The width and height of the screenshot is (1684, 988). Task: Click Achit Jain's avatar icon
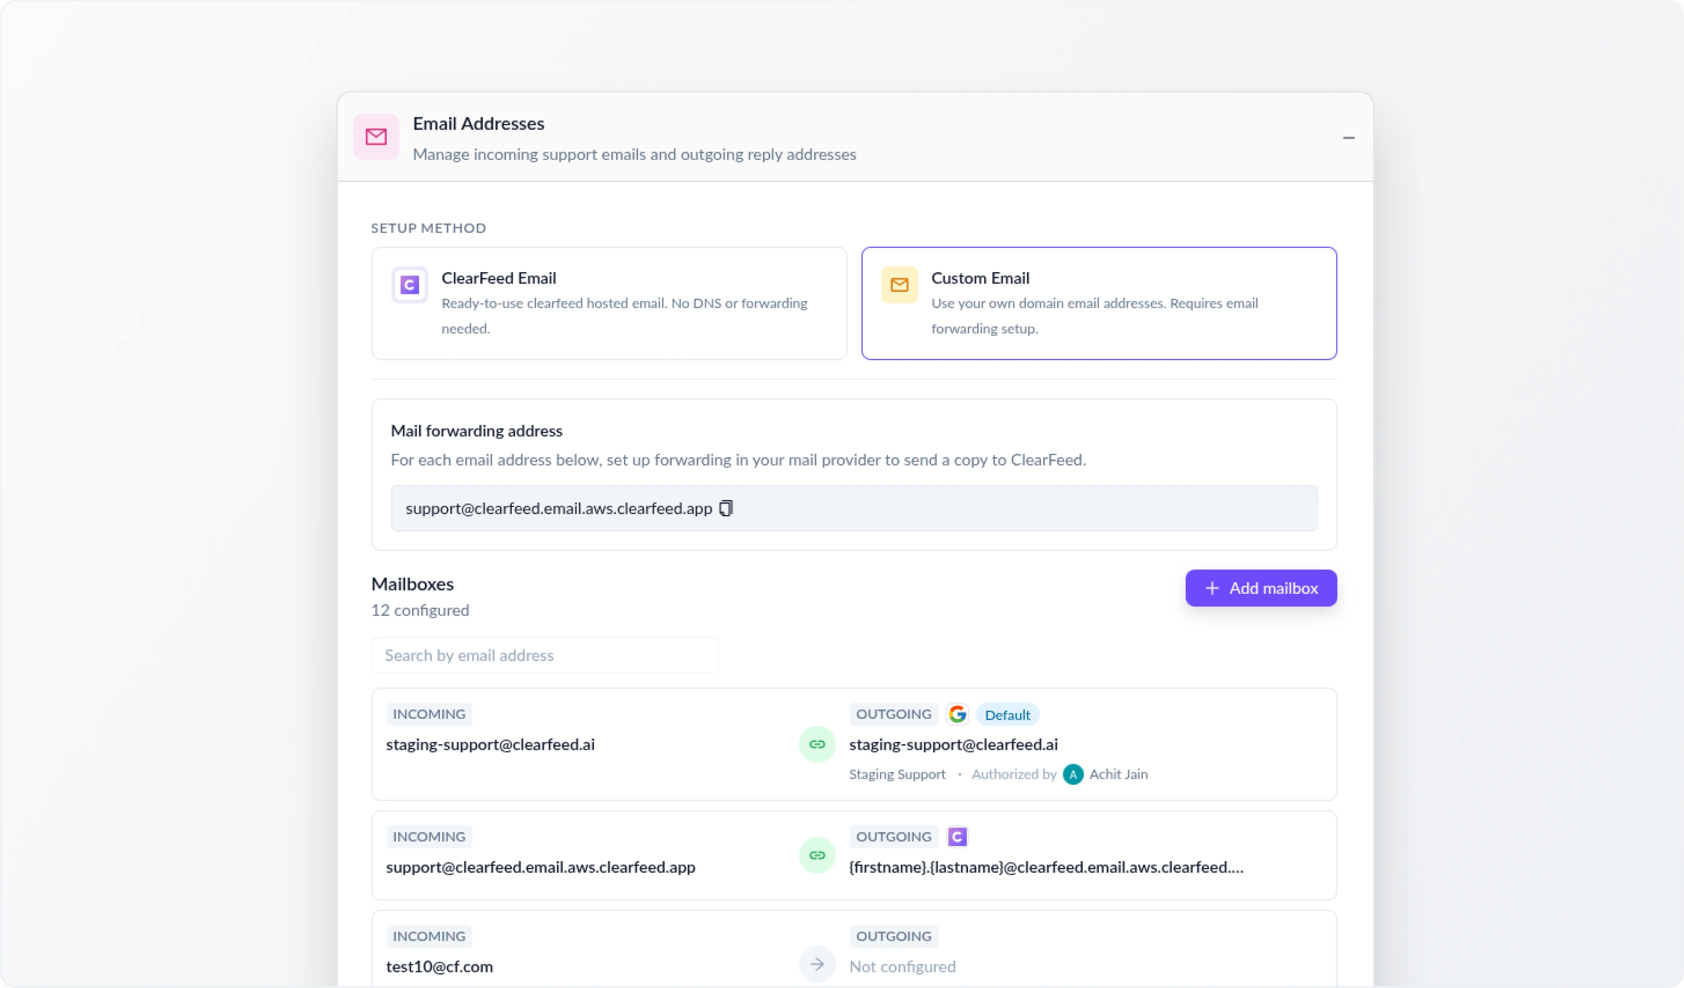pos(1073,774)
